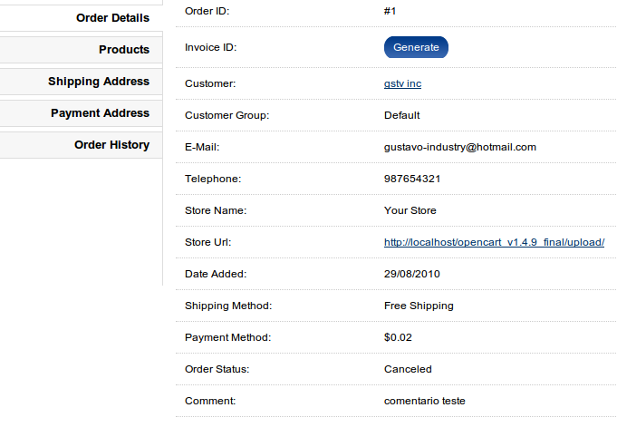Click the telephone number 987654321

tap(412, 179)
